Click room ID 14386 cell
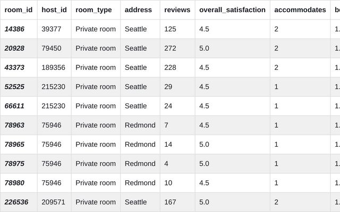This screenshot has width=340, height=212. pyautogui.click(x=14, y=29)
